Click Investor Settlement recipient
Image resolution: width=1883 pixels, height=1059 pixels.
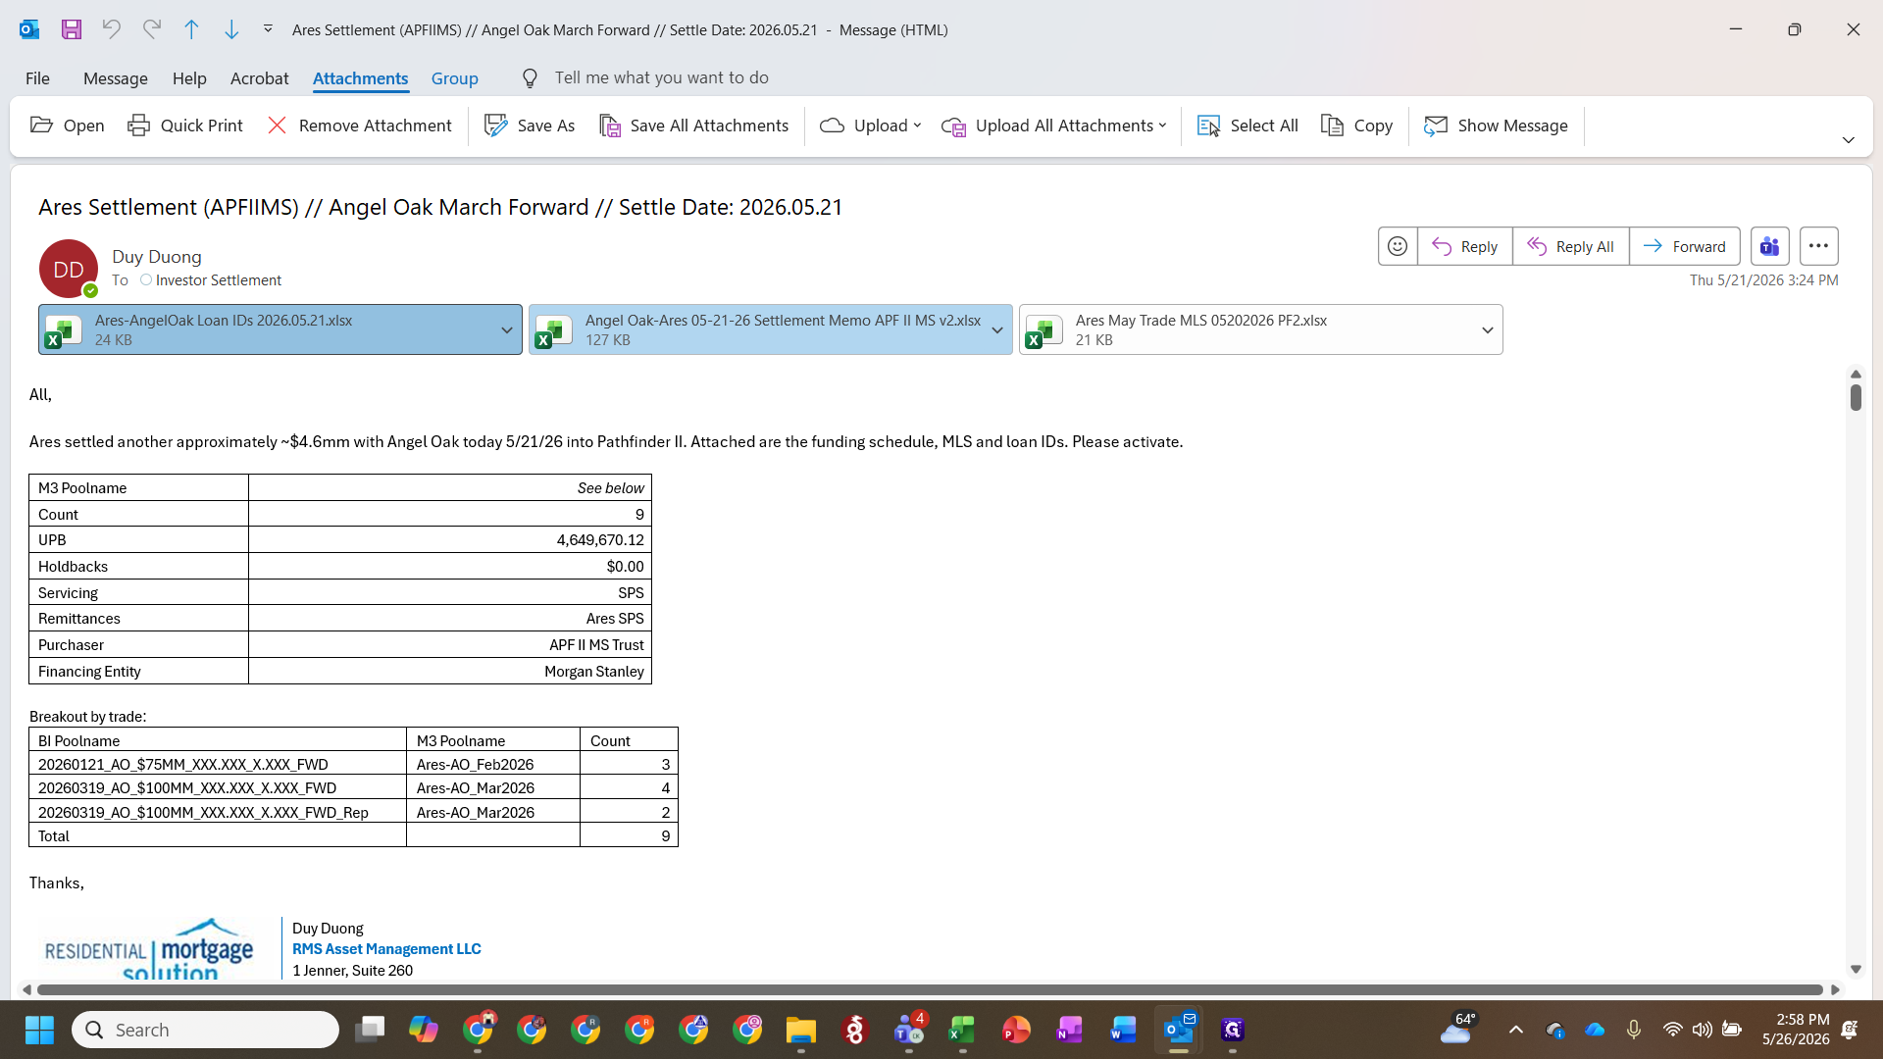218,280
